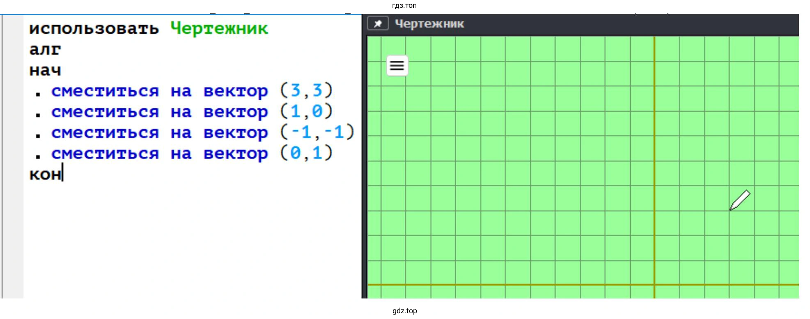The height and width of the screenshot is (319, 810).
Task: Click the алг keyword line
Action: tap(45, 50)
